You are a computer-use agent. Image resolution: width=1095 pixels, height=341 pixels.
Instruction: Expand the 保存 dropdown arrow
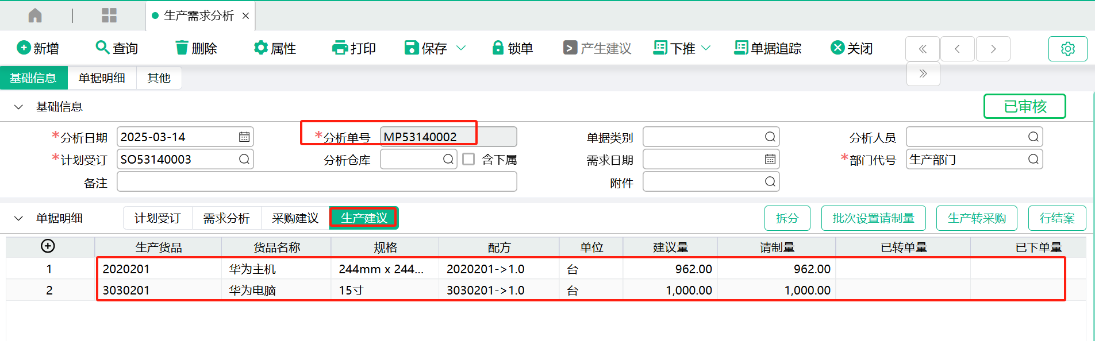(x=461, y=48)
